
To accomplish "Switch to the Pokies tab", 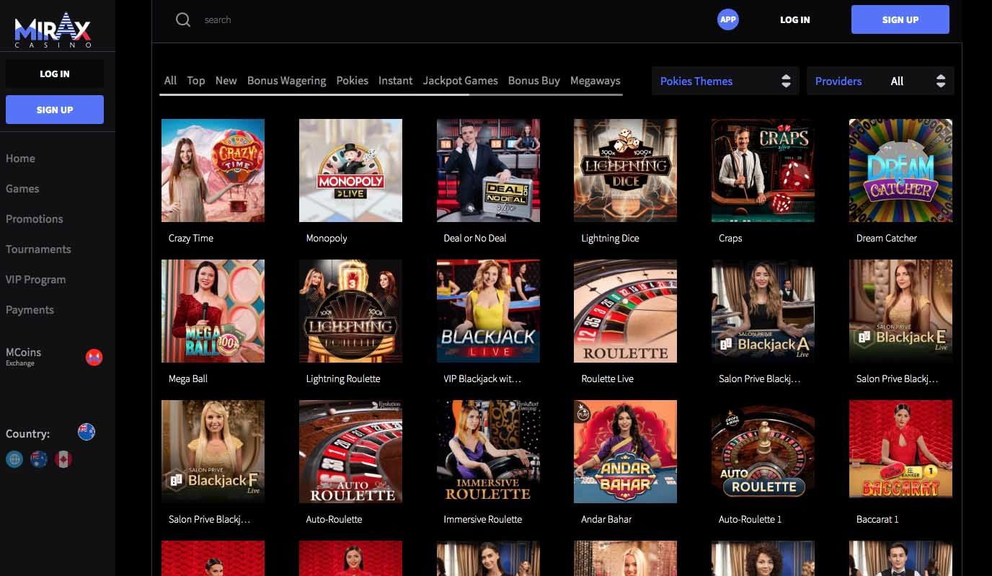I will pyautogui.click(x=352, y=81).
